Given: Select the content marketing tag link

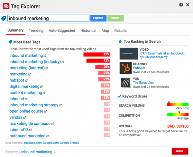Looking at the screenshot, I should point(26,93).
